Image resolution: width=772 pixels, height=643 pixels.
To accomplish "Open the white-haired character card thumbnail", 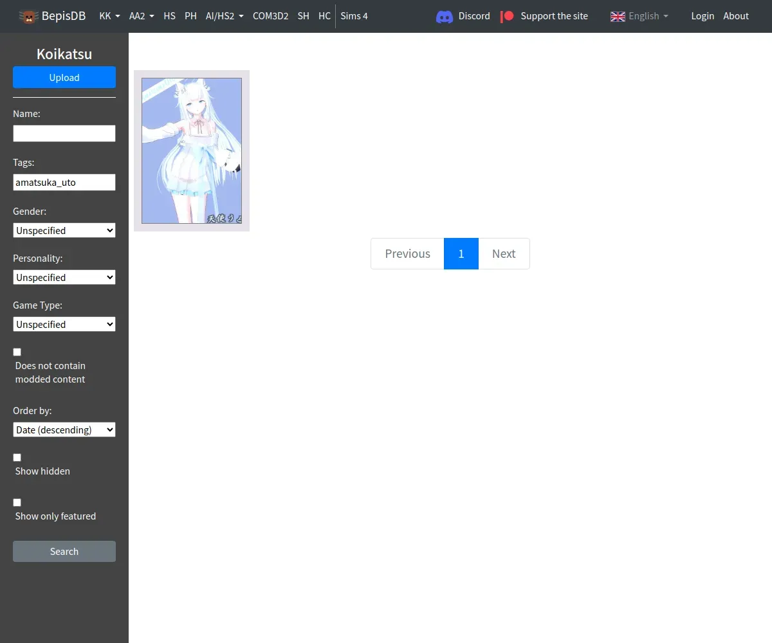I will click(x=192, y=150).
